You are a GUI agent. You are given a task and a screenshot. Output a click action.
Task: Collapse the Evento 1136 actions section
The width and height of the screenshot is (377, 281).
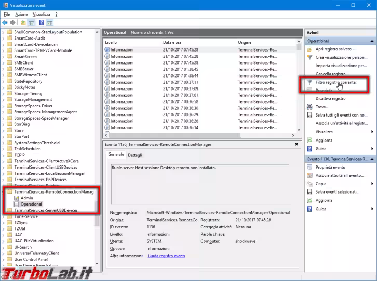click(372, 159)
